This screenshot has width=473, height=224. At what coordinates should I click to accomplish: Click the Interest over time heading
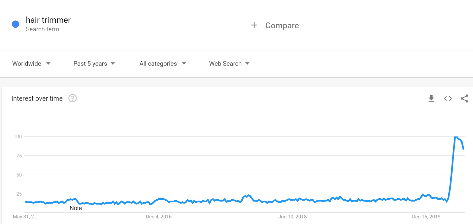pos(37,98)
